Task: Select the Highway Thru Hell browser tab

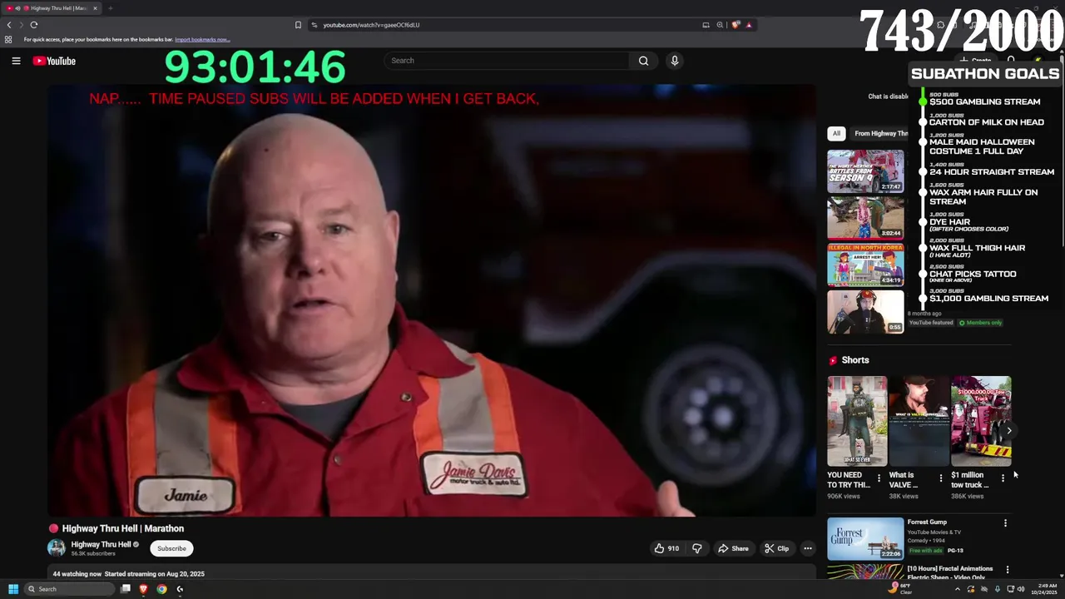Action: [52, 8]
